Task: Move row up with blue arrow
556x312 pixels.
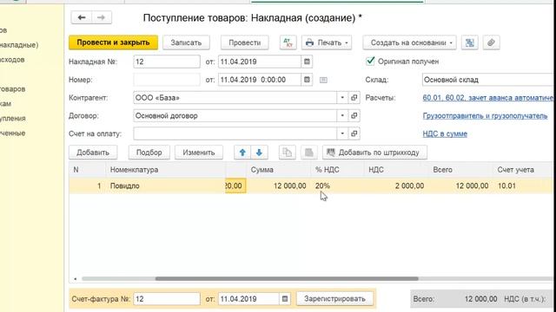Action: [x=242, y=153]
